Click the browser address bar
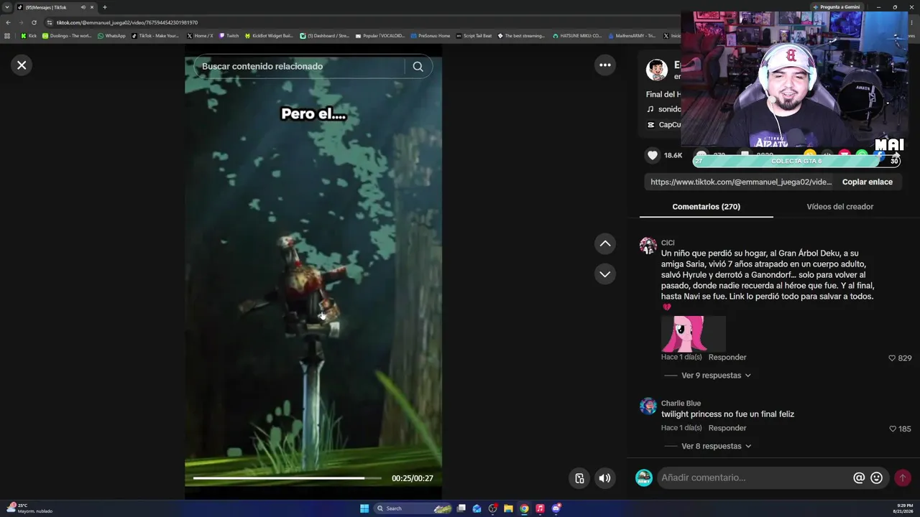 tap(359, 22)
